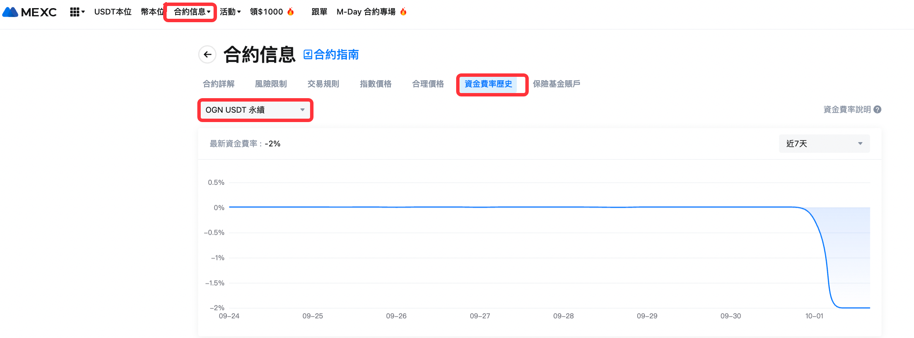Open the apps grid menu icon
This screenshot has width=914, height=338.
pos(75,12)
